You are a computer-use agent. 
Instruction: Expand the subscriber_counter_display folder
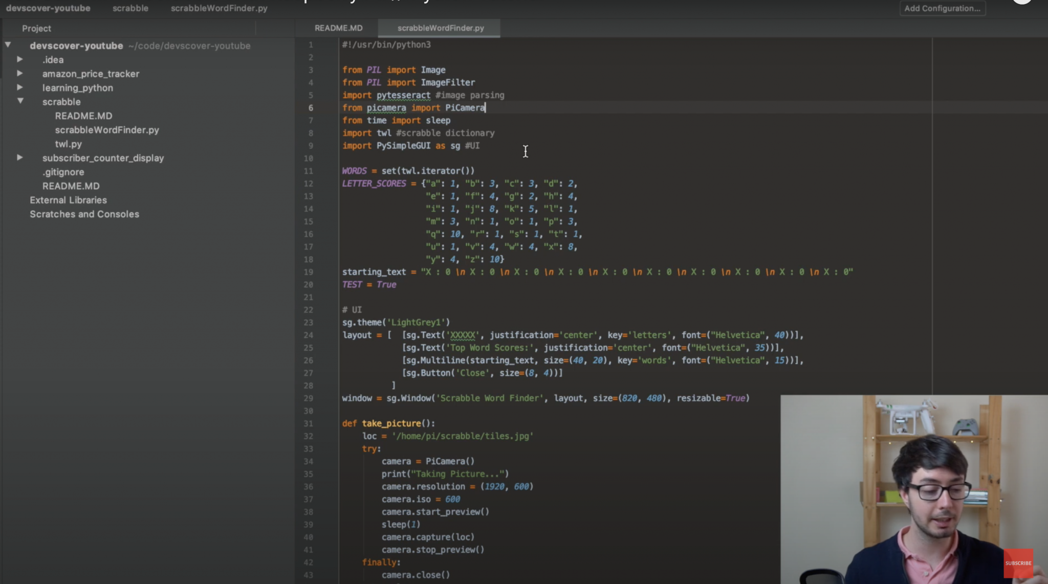20,158
